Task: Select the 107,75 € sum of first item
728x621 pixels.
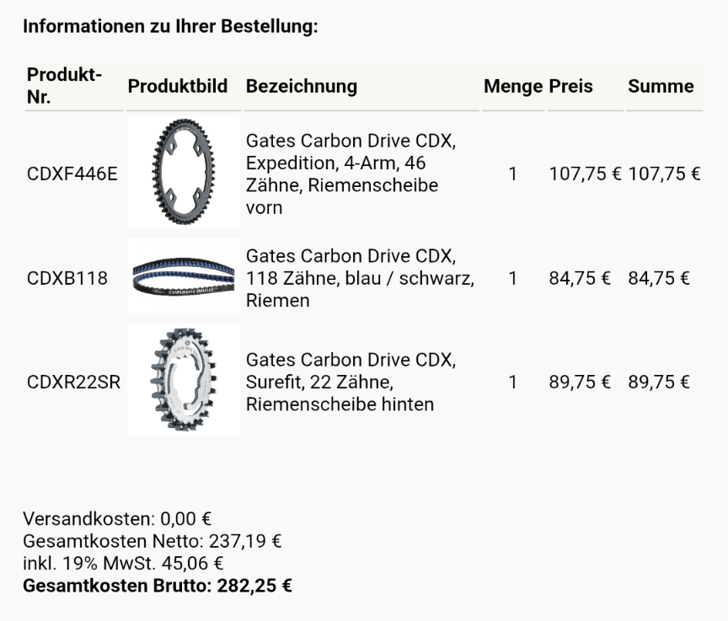Action: tap(664, 174)
